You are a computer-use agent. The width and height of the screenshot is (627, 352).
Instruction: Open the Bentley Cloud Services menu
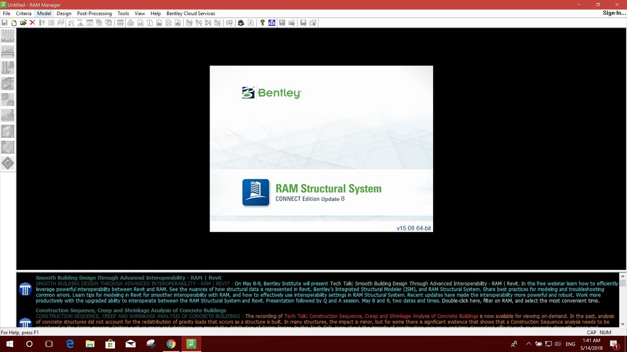tap(191, 13)
